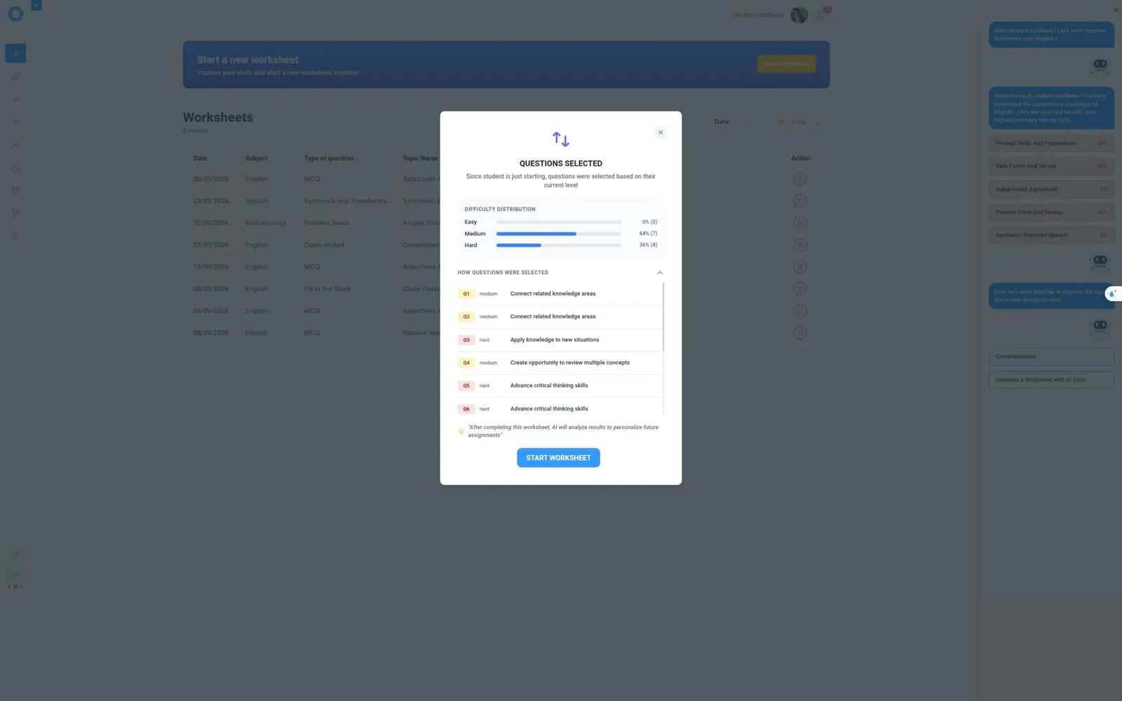This screenshot has width=1122, height=701.
Task: Click action icon for Mathematics worksheet row
Action: pos(799,223)
